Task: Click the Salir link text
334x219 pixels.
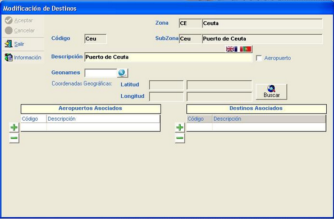Action: point(19,44)
